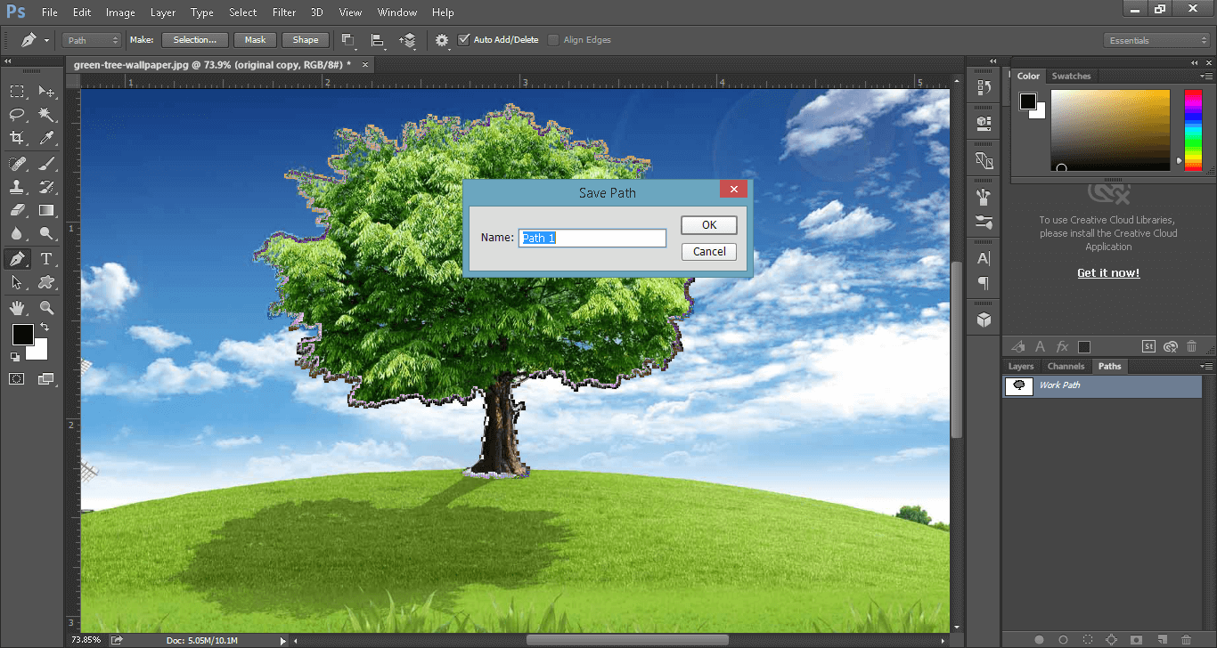Toggle Quick Mask mode icon
Image resolution: width=1217 pixels, height=648 pixels.
(17, 379)
